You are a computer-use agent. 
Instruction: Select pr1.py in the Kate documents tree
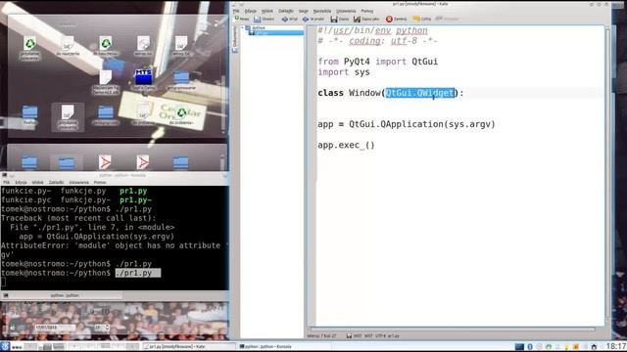pos(276,32)
